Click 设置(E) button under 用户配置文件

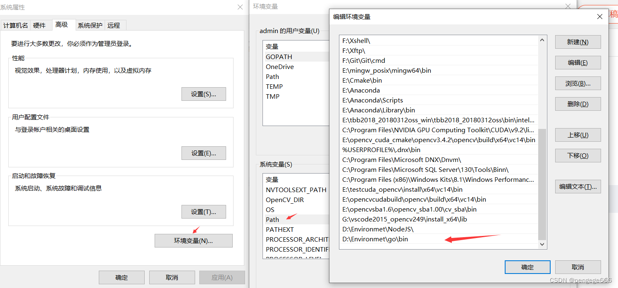coord(204,153)
